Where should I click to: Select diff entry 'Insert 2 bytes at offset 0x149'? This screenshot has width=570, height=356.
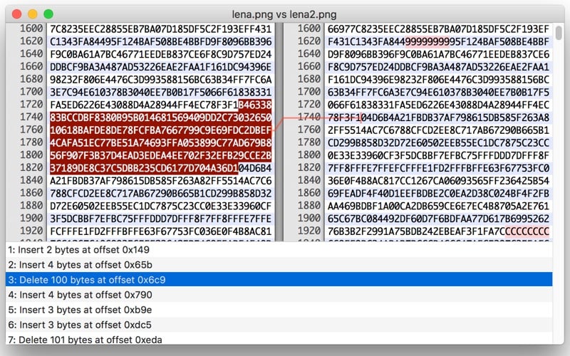point(279,250)
